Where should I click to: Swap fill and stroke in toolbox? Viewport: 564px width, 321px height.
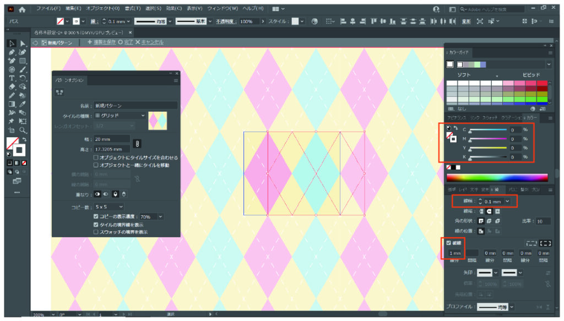tap(24, 139)
